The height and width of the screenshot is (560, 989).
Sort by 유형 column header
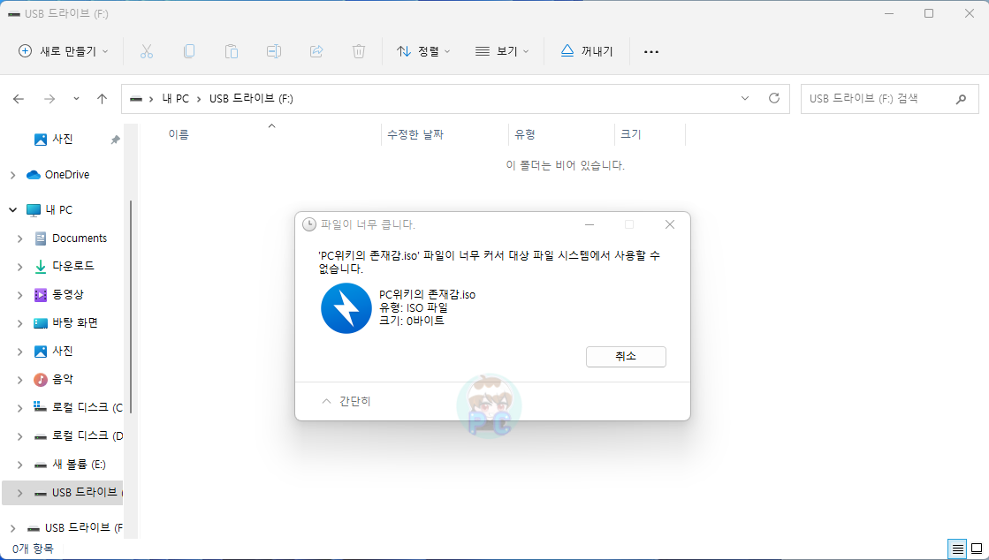click(x=525, y=134)
